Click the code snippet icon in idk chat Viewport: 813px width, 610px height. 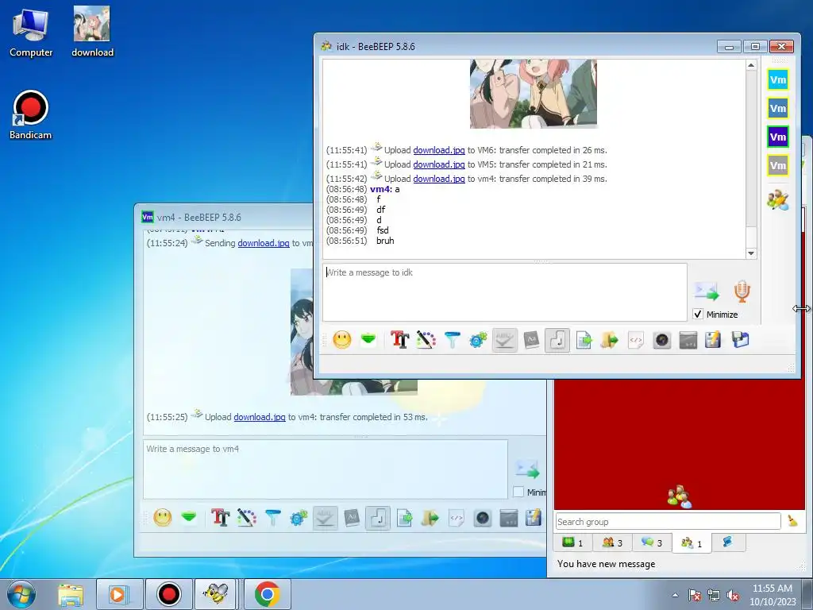636,340
